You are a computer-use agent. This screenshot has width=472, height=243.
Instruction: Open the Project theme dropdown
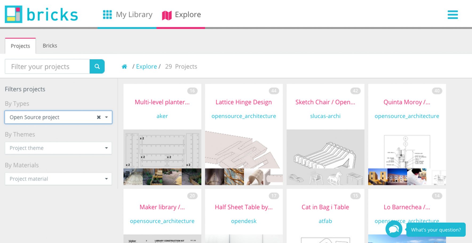58,148
